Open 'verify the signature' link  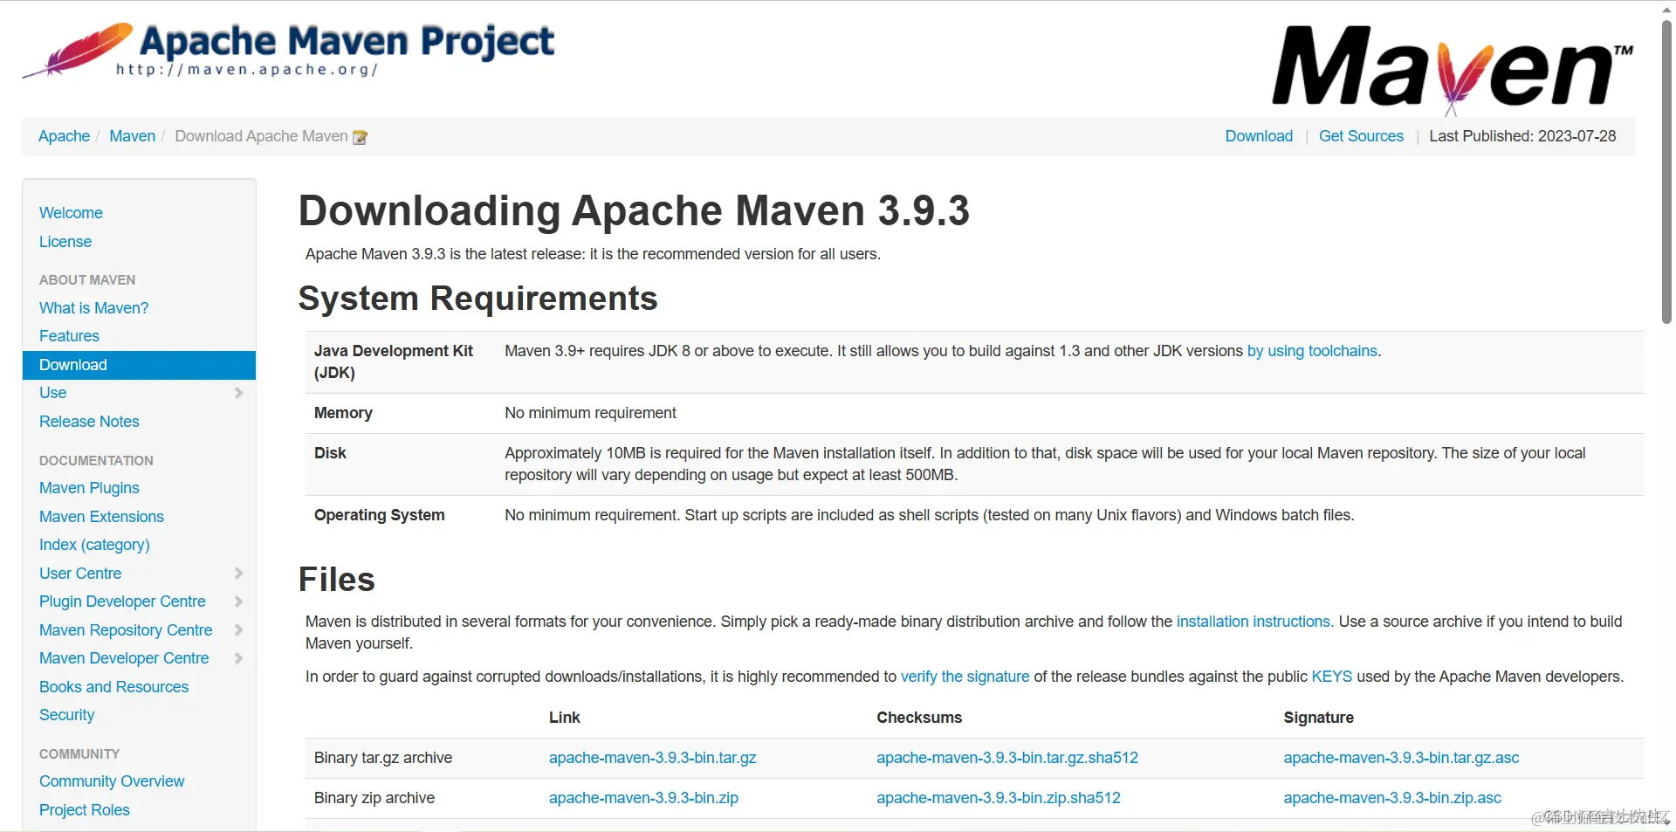click(x=965, y=677)
